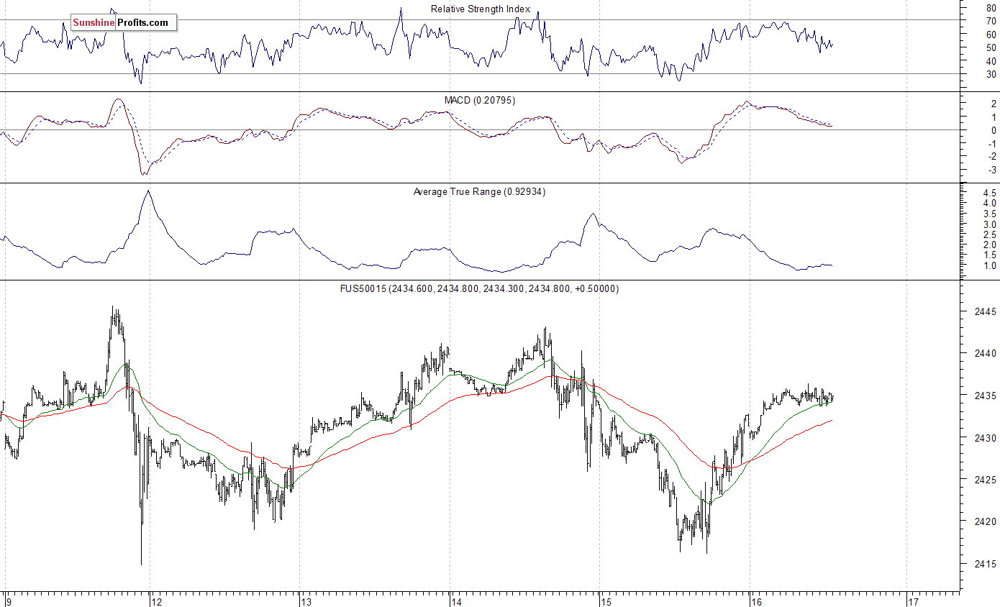Click the ATR 4.5 axis label
Screen dimensions: 1000x607
[989, 194]
